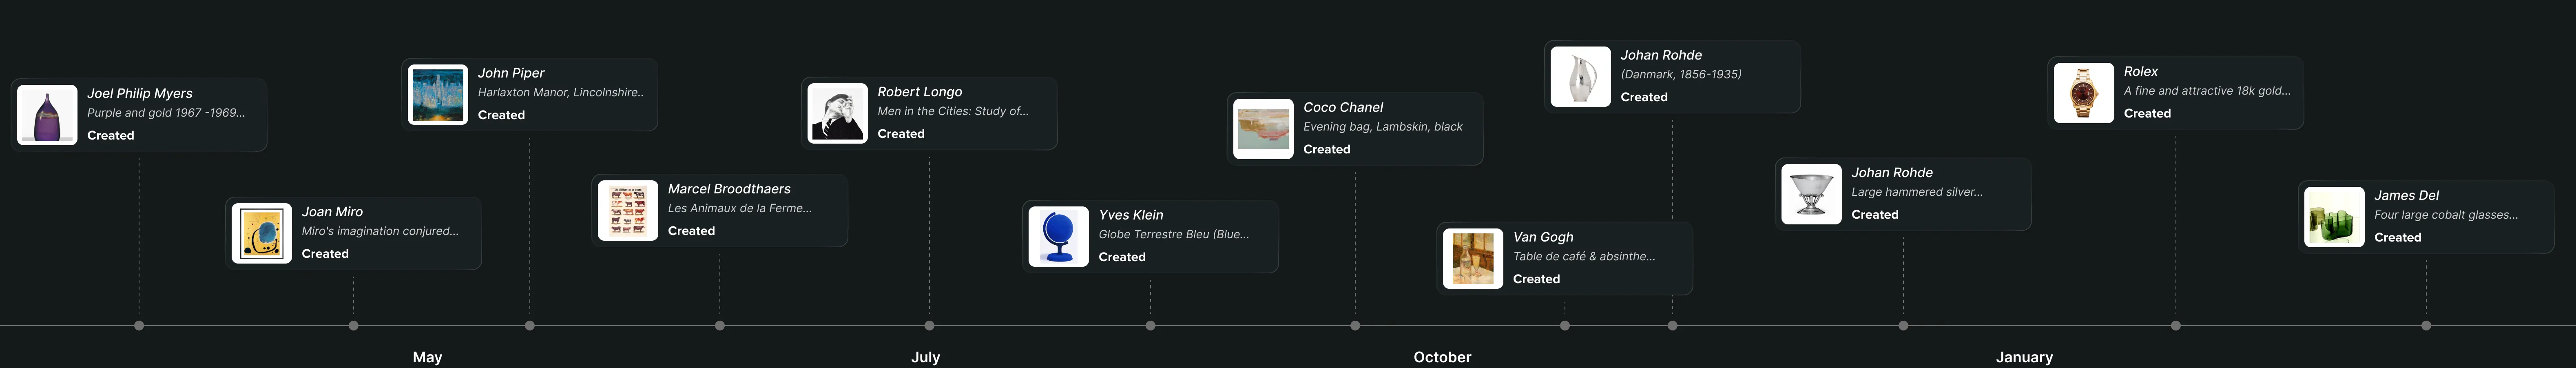Select the Coco Chanel evening bag thumbnail
2576x368 pixels.
tap(1263, 129)
